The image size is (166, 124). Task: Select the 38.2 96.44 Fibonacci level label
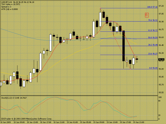tap(153, 45)
